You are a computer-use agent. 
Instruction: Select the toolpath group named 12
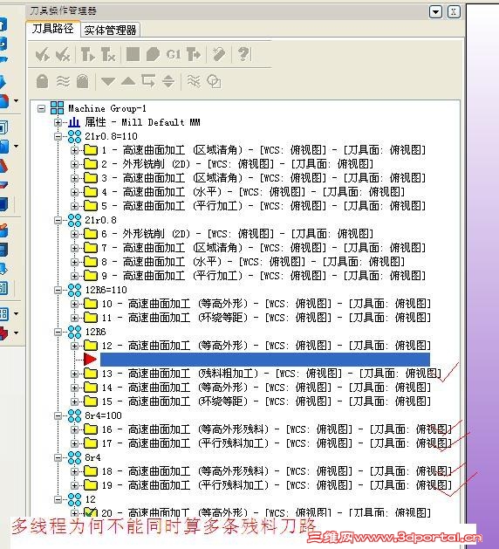pos(90,499)
